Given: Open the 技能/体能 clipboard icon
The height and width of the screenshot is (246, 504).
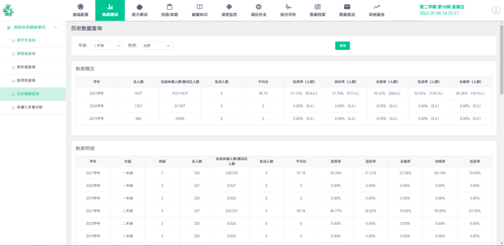Looking at the screenshot, I should pos(169,7).
